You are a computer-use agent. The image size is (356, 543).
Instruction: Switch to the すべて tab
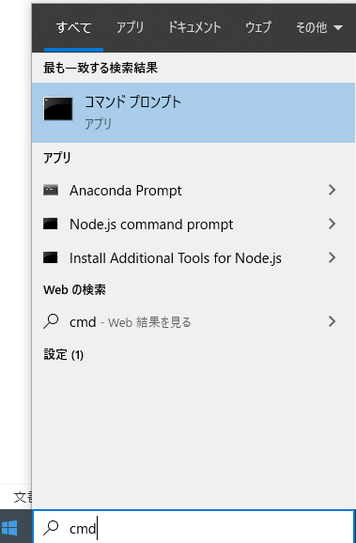coord(74,27)
